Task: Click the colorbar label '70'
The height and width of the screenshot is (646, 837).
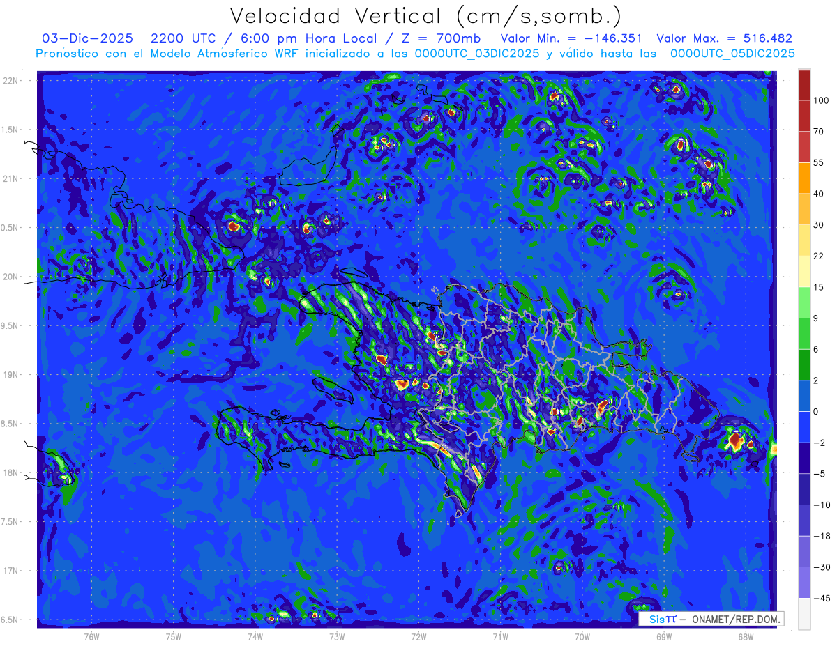Action: click(x=819, y=131)
